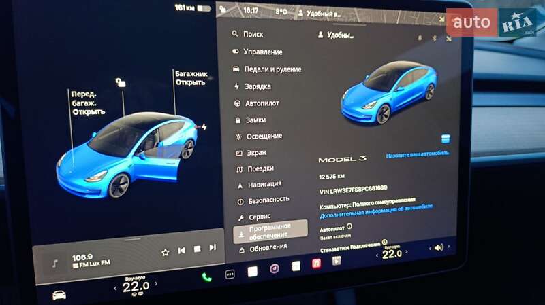
Task: Open the Управление menu section
Action: (x=258, y=52)
